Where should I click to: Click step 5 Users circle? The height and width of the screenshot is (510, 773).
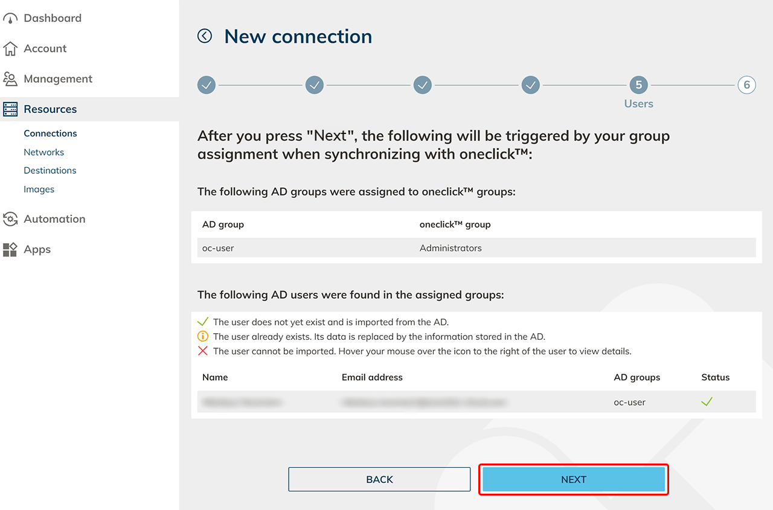click(638, 85)
